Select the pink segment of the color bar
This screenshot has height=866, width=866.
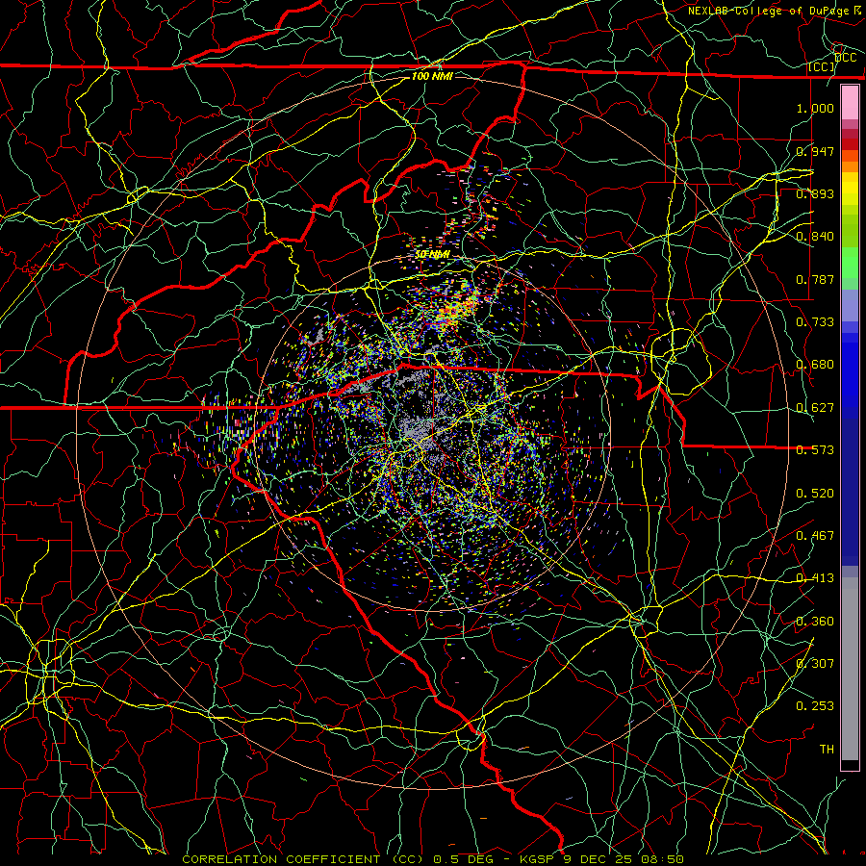(850, 103)
